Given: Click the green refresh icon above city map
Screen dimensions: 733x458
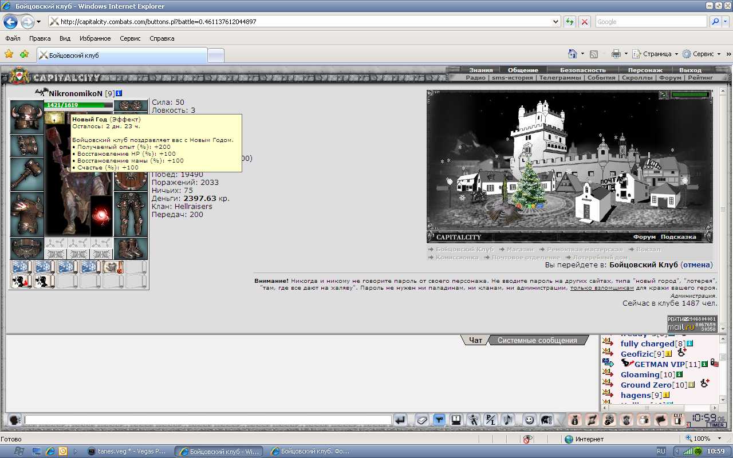Looking at the screenshot, I should pos(664,94).
